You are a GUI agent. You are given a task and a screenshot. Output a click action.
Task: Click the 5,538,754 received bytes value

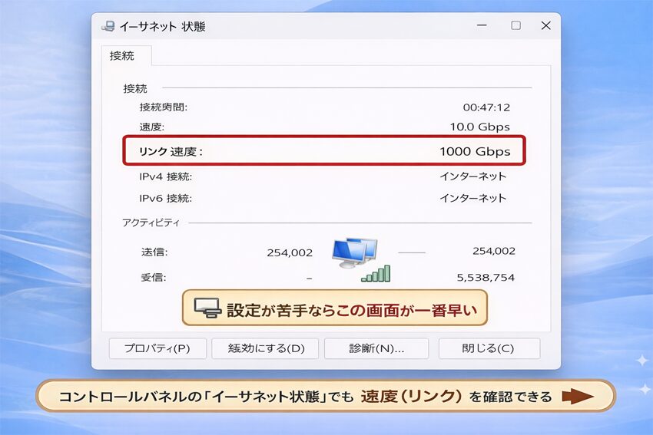point(485,277)
